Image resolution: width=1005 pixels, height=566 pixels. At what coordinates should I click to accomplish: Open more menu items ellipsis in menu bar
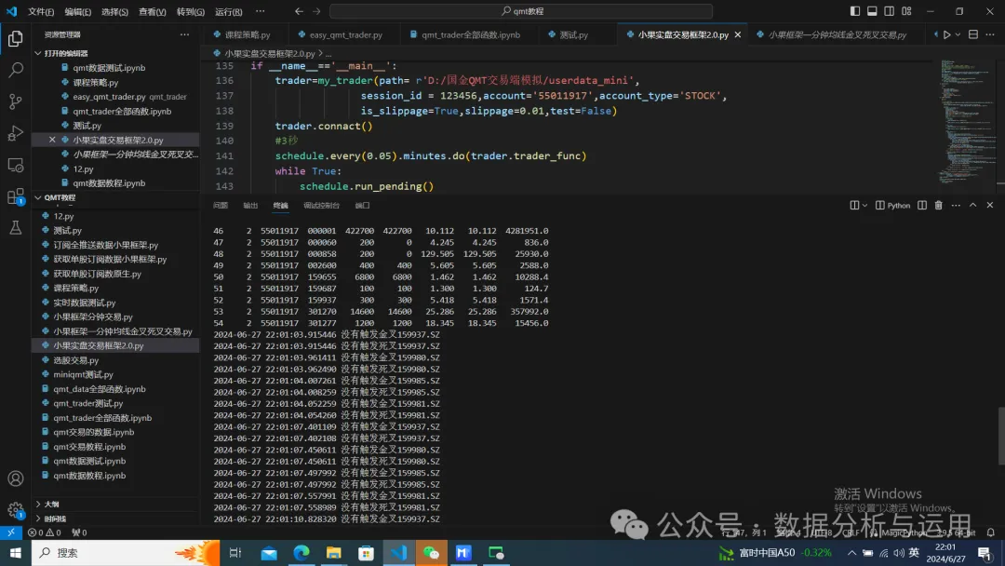coord(260,11)
